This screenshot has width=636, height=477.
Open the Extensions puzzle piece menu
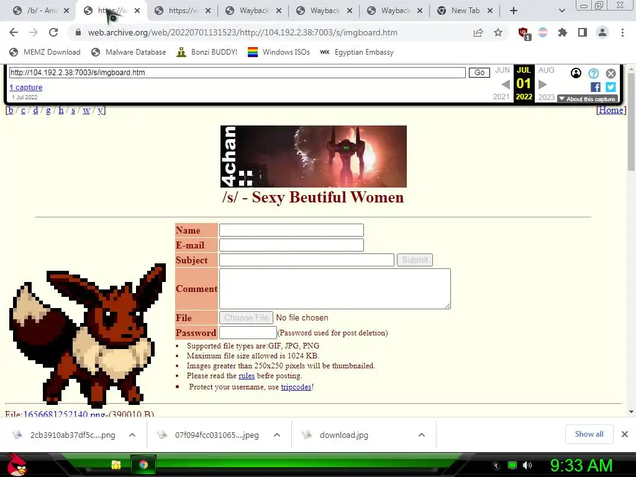(x=563, y=32)
